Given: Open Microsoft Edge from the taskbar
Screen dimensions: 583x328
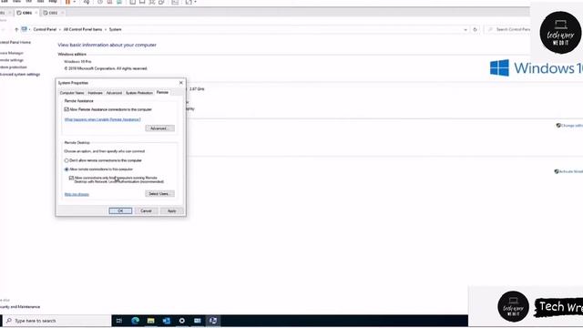Looking at the screenshot, I should [135, 321].
